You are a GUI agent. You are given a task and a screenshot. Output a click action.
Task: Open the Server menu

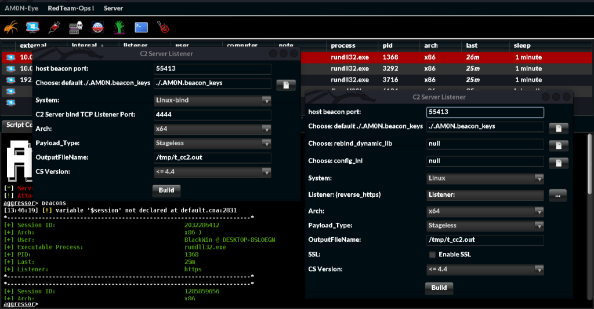tap(113, 9)
